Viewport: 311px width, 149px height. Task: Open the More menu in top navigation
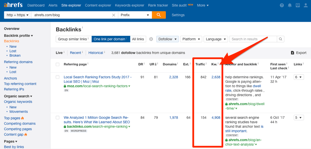(203, 6)
